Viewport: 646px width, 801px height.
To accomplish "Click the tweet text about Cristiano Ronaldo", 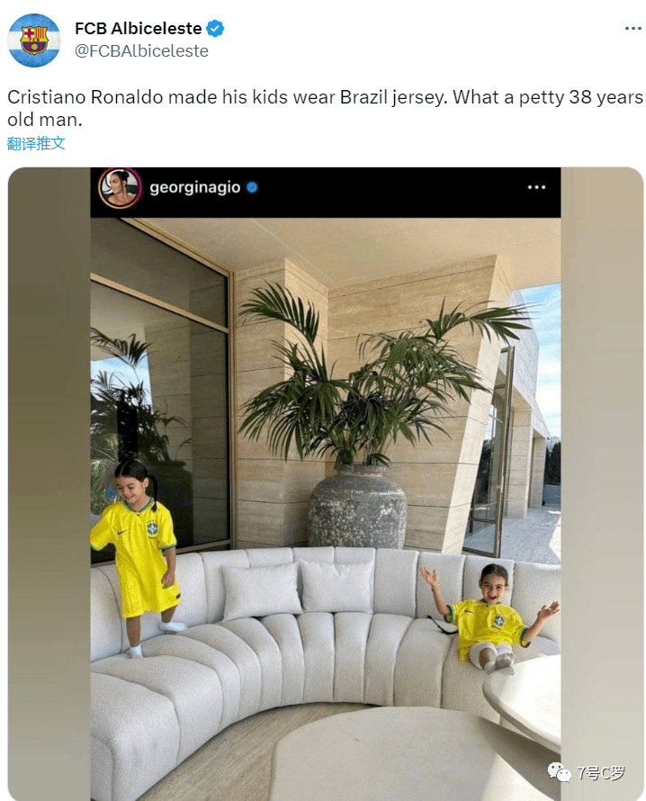I will tap(325, 108).
